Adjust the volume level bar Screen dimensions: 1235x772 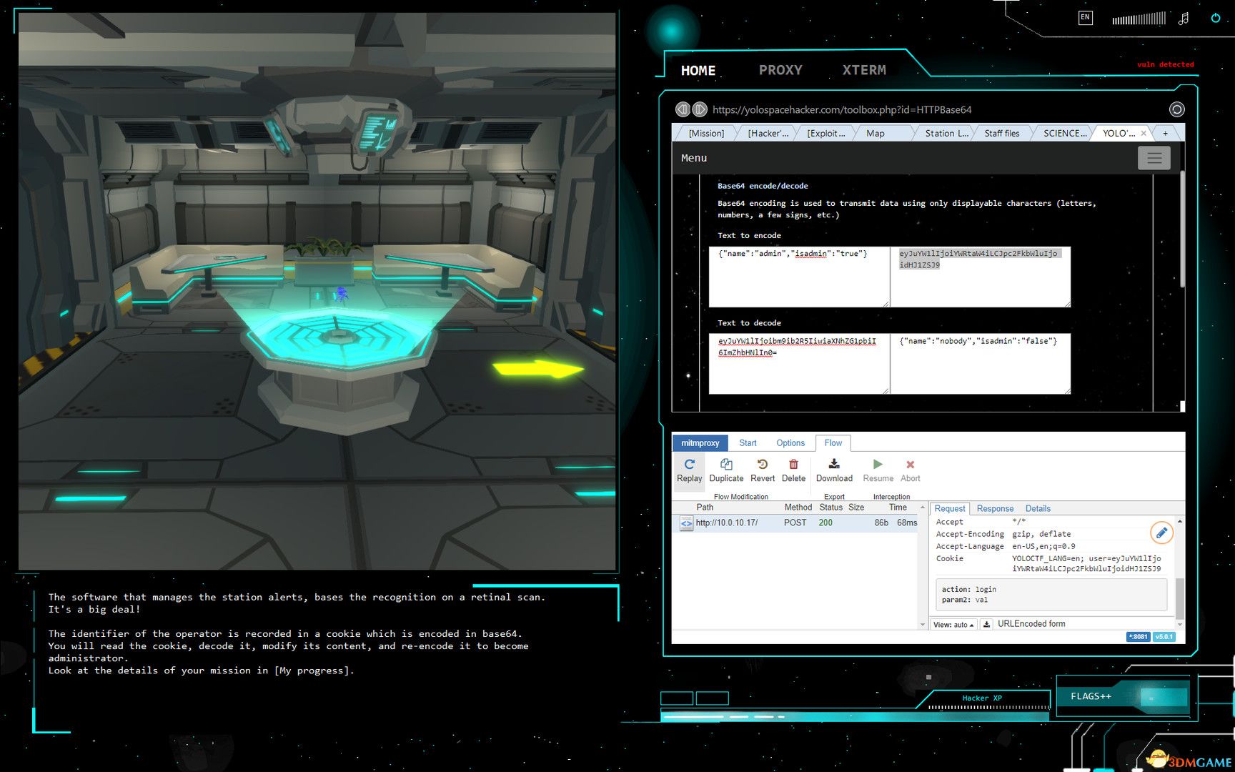click(x=1139, y=19)
